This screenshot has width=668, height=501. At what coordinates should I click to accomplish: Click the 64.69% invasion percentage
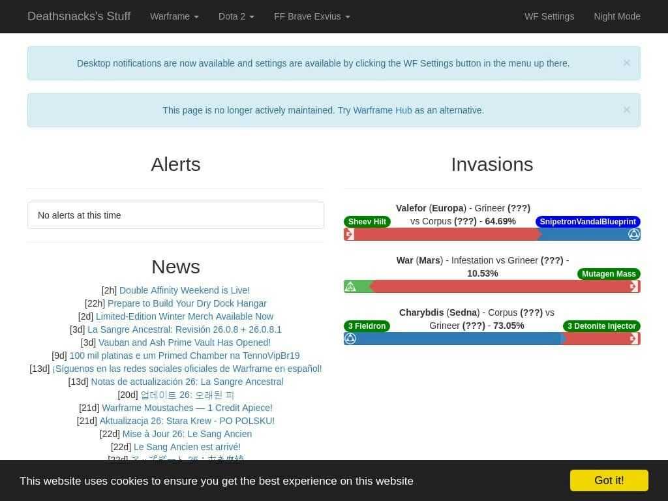point(500,222)
